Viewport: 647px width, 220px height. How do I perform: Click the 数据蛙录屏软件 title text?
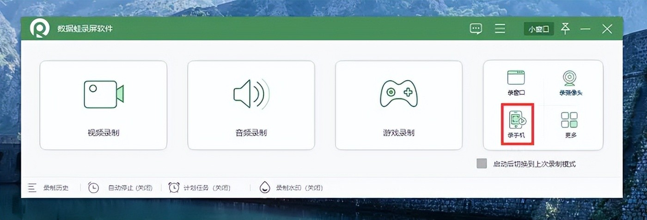tap(85, 29)
